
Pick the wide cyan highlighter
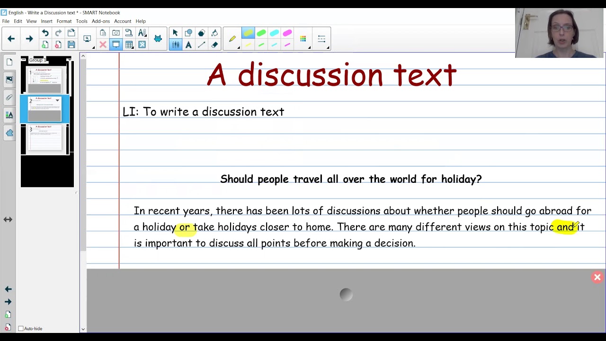(x=274, y=33)
